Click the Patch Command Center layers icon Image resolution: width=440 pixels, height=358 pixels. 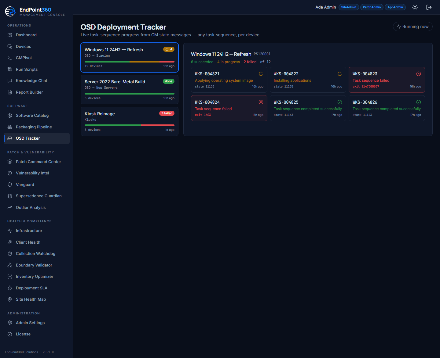(10, 162)
